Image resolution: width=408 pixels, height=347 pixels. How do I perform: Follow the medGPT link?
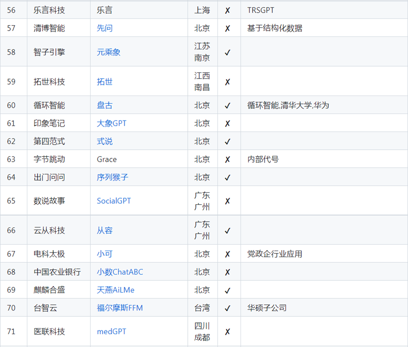(x=111, y=331)
